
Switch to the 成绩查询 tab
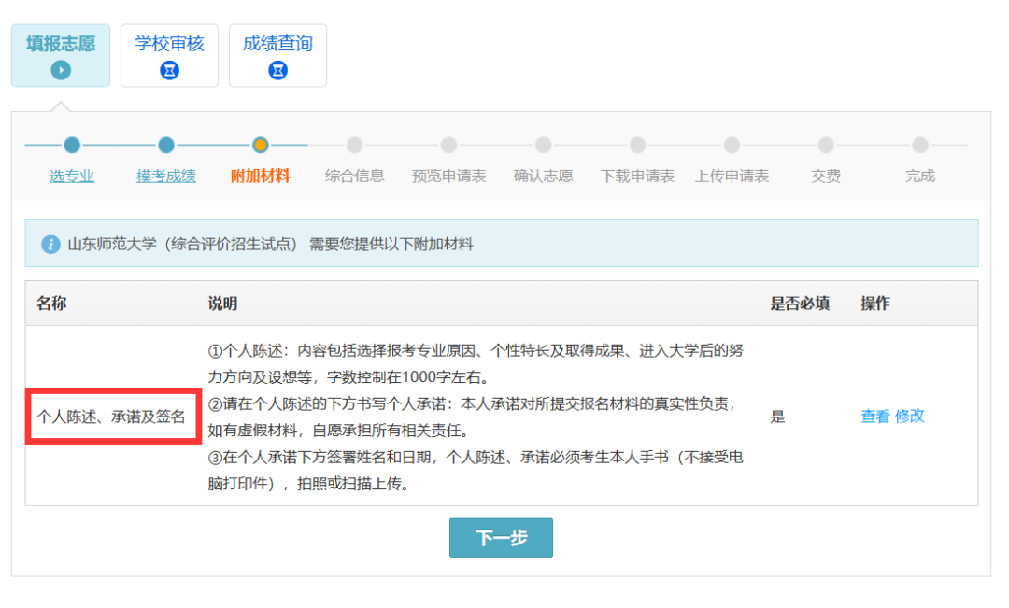pyautogui.click(x=277, y=44)
